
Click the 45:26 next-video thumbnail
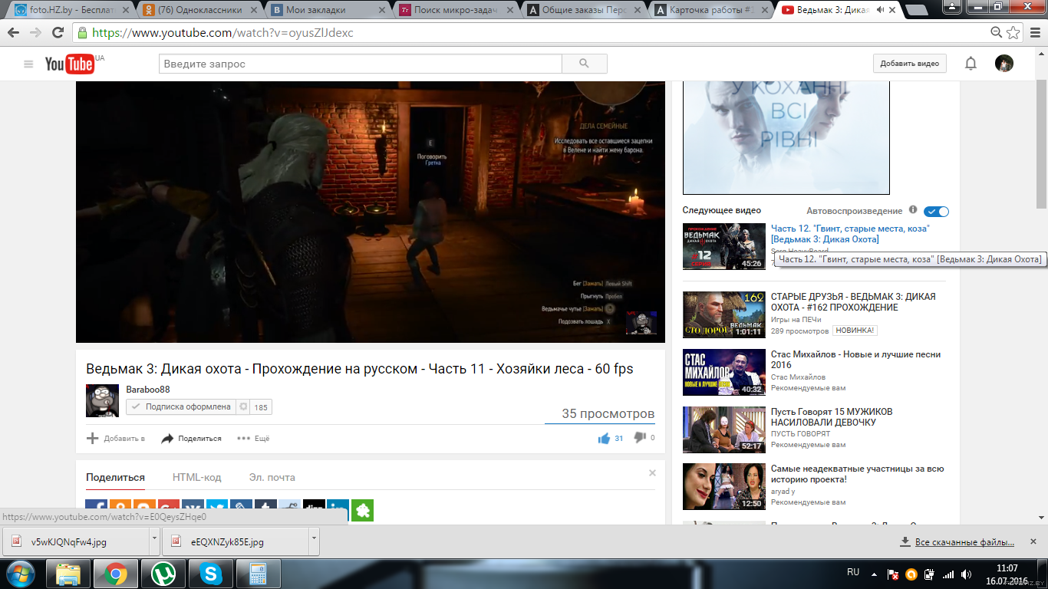724,246
